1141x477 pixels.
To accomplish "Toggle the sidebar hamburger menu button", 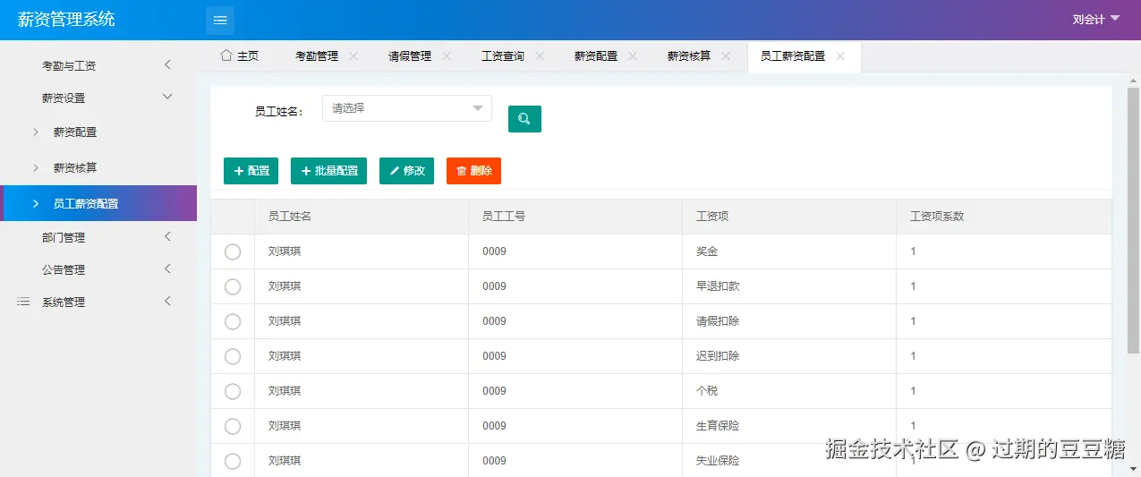I will [220, 20].
